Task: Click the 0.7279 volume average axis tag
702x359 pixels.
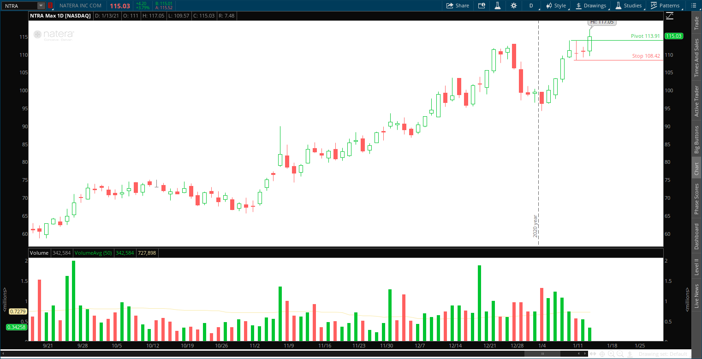Action: [x=17, y=311]
